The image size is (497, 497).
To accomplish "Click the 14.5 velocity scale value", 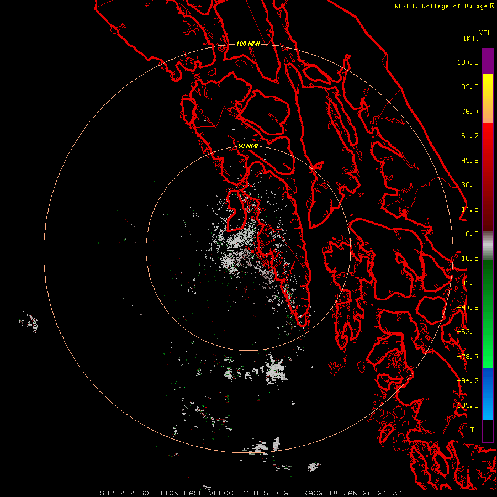I will pos(470,209).
